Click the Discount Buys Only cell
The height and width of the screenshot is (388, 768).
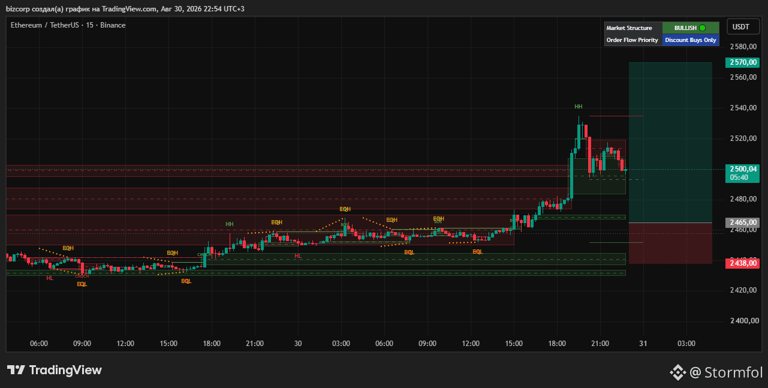pyautogui.click(x=691, y=40)
